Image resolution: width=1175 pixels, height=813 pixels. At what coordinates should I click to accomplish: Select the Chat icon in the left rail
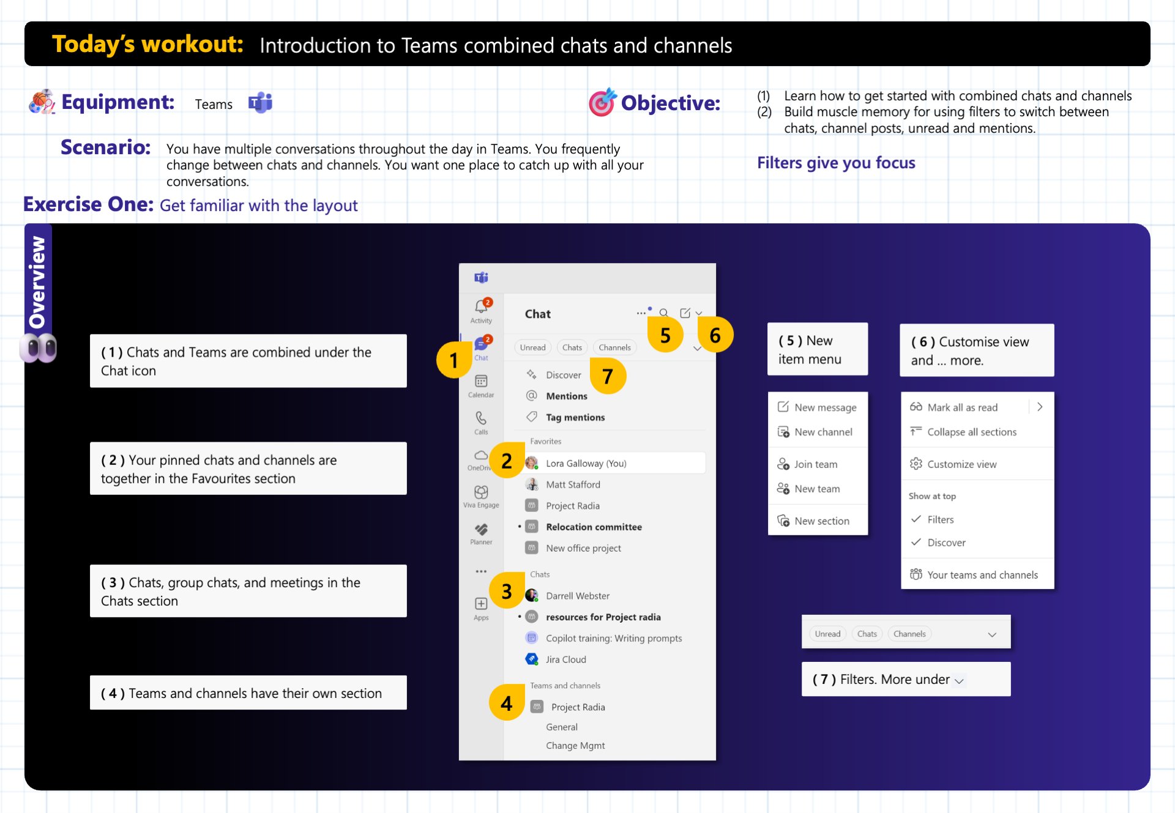pos(481,344)
